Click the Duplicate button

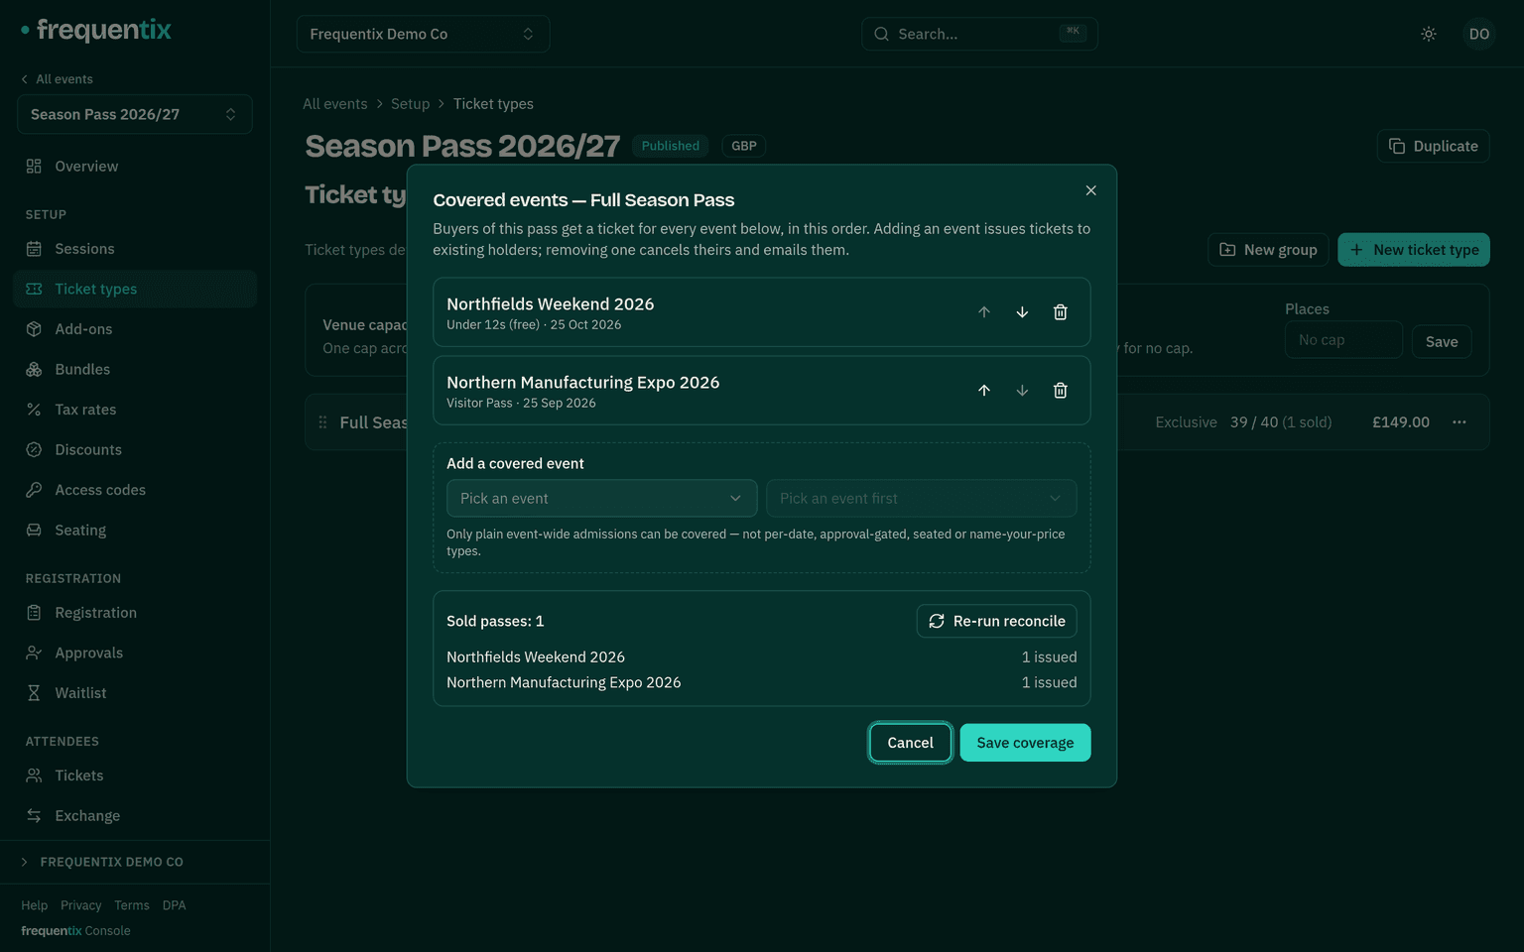click(1433, 146)
